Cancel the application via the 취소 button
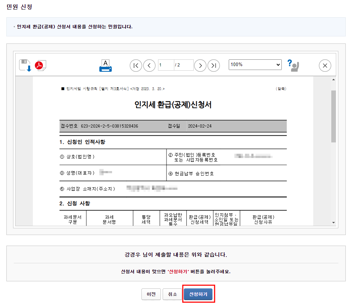This screenshot has width=350, height=305. (172, 294)
